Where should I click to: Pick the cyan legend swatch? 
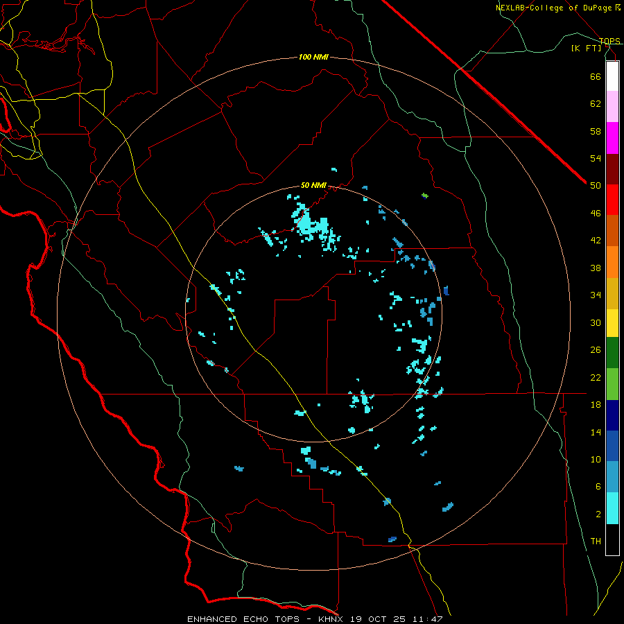tap(612, 508)
